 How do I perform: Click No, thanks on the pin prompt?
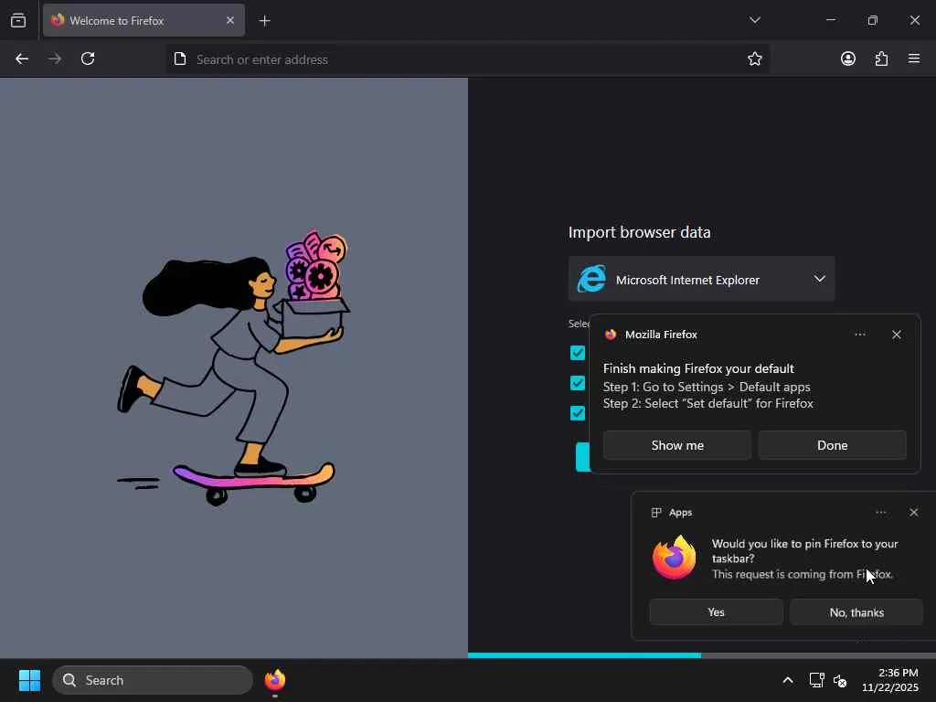point(856,612)
